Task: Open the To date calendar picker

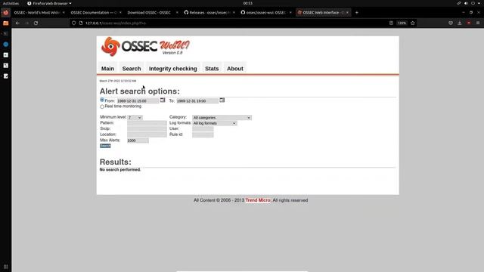Action: (222, 100)
